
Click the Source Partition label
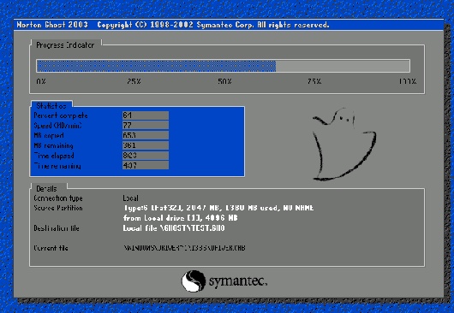58,208
